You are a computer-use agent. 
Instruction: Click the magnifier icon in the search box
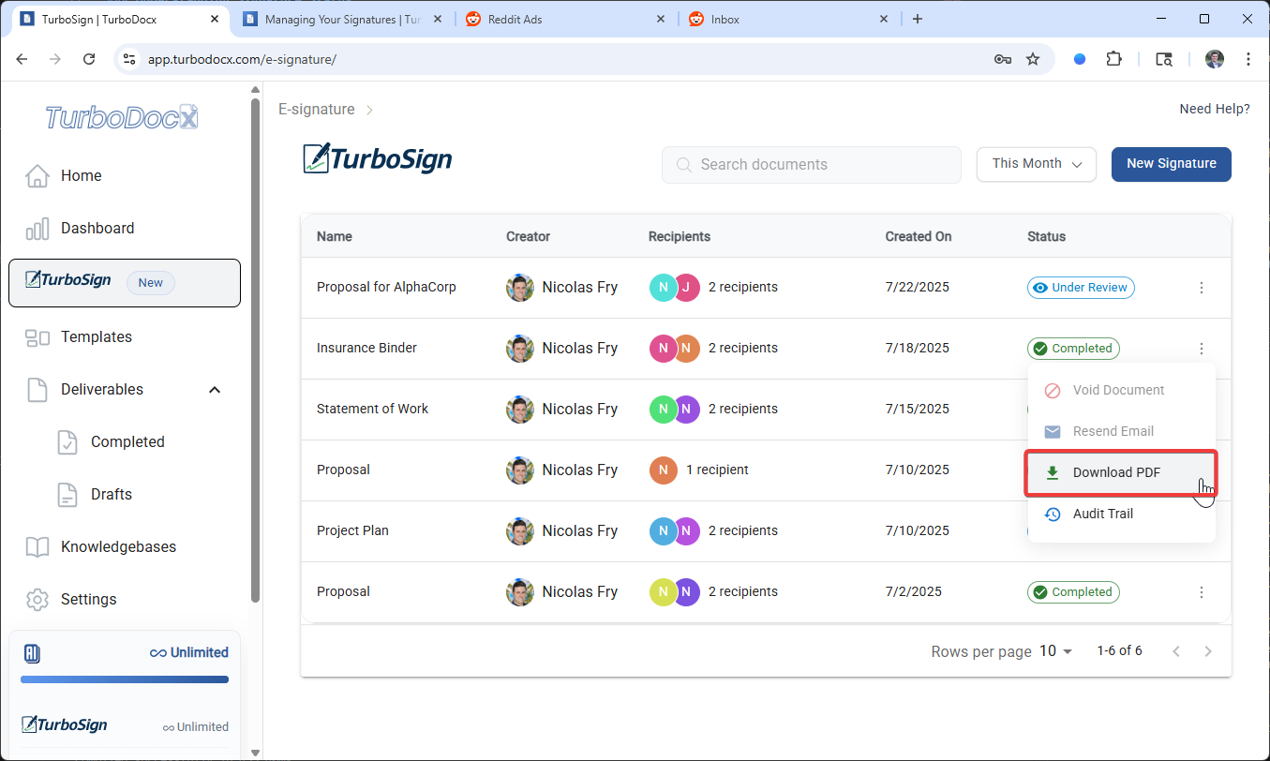click(684, 165)
